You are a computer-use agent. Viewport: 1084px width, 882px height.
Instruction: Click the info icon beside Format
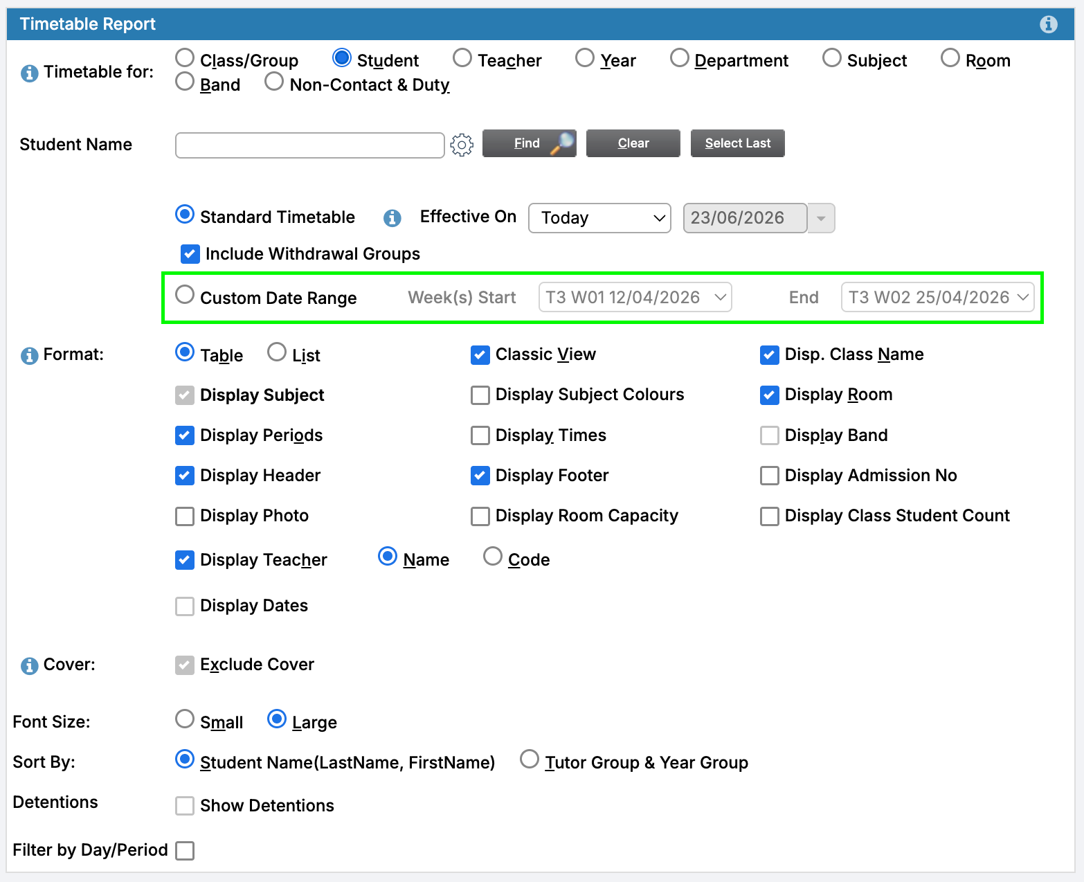(x=29, y=355)
